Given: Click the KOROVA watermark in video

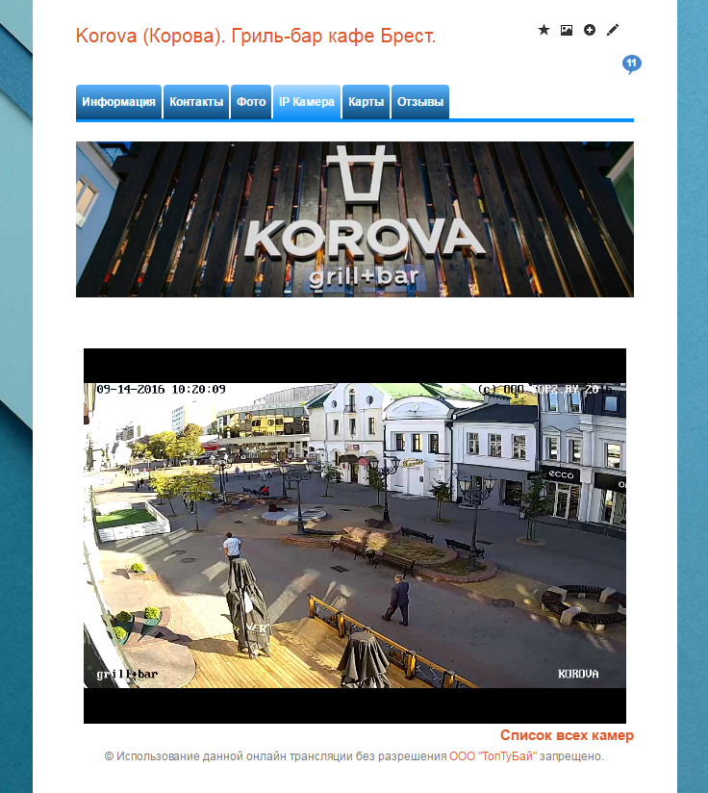Looking at the screenshot, I should (x=578, y=674).
